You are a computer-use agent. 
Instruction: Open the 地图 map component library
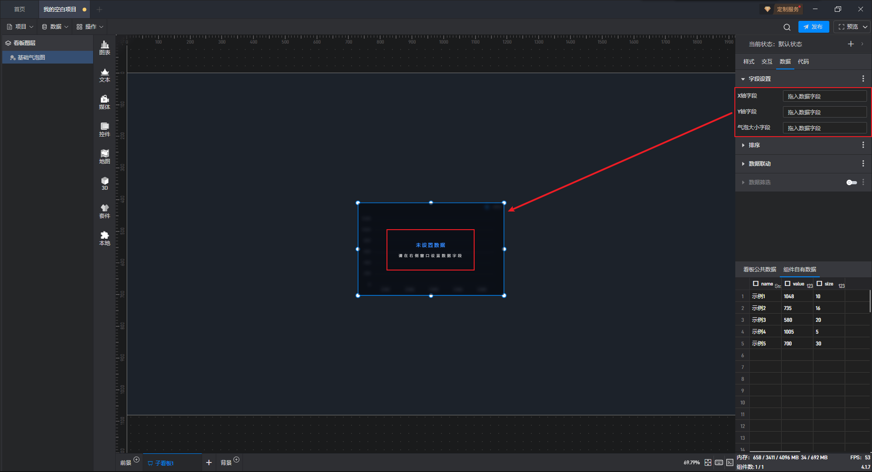click(104, 157)
